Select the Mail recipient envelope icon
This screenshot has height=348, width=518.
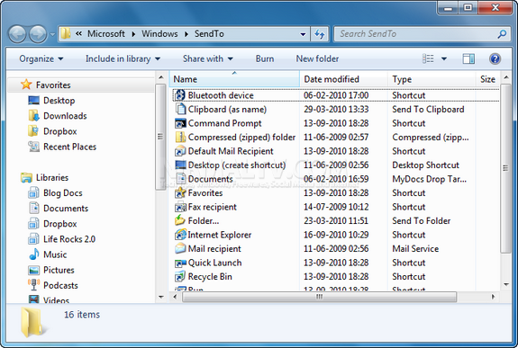180,248
